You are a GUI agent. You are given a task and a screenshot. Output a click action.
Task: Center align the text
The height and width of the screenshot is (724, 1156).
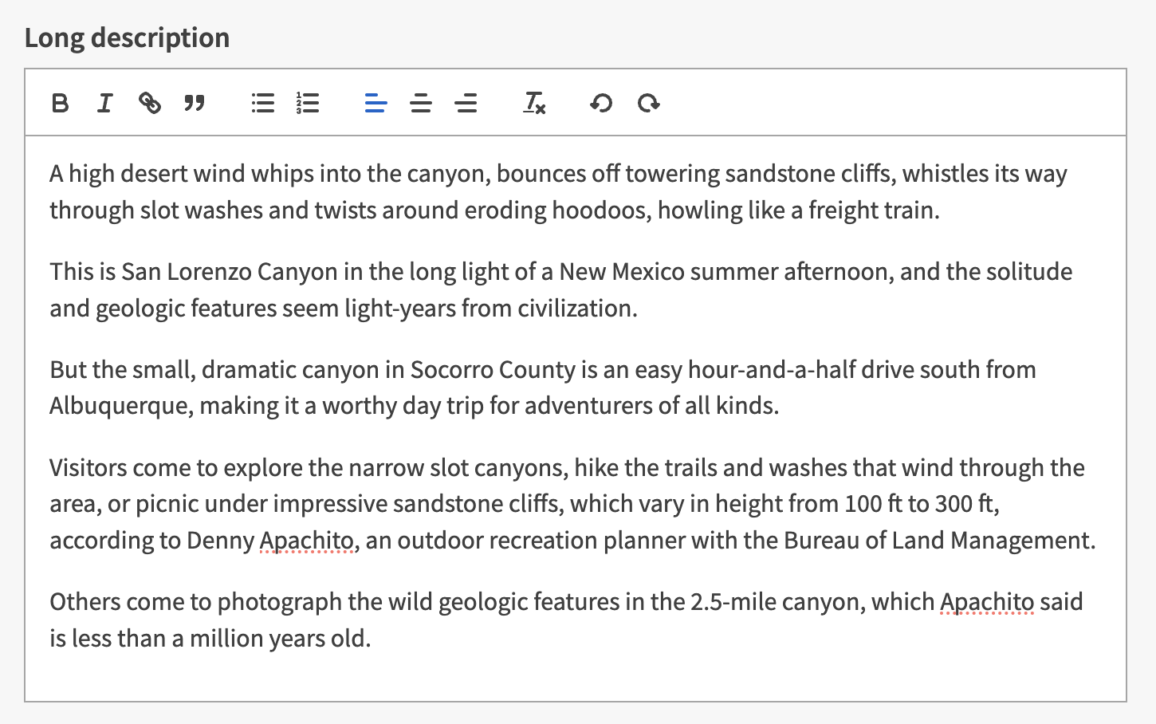[421, 103]
